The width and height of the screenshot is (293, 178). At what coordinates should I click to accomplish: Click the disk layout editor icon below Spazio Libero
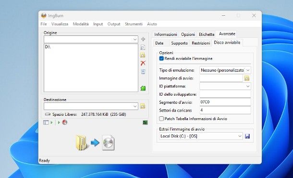pos(46,122)
